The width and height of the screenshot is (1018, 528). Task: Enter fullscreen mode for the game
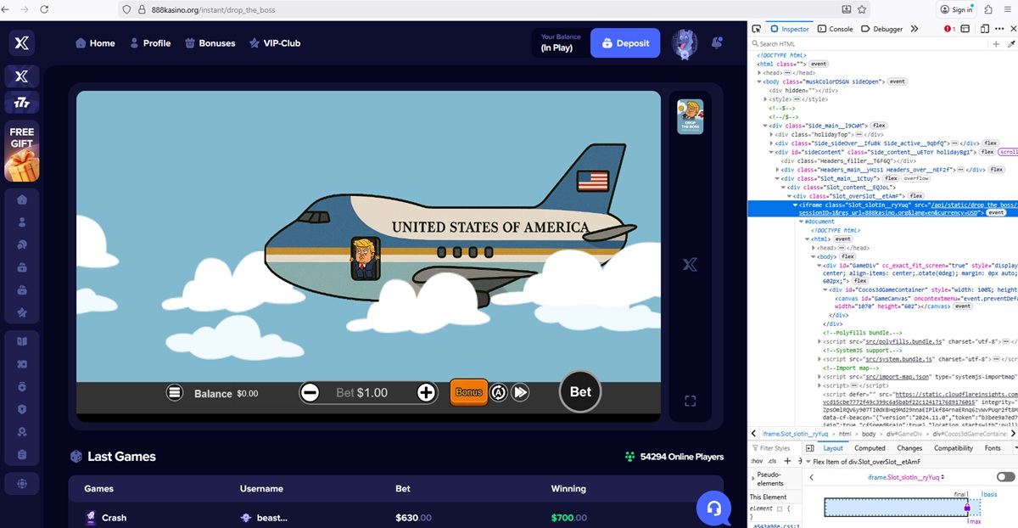[x=690, y=401]
